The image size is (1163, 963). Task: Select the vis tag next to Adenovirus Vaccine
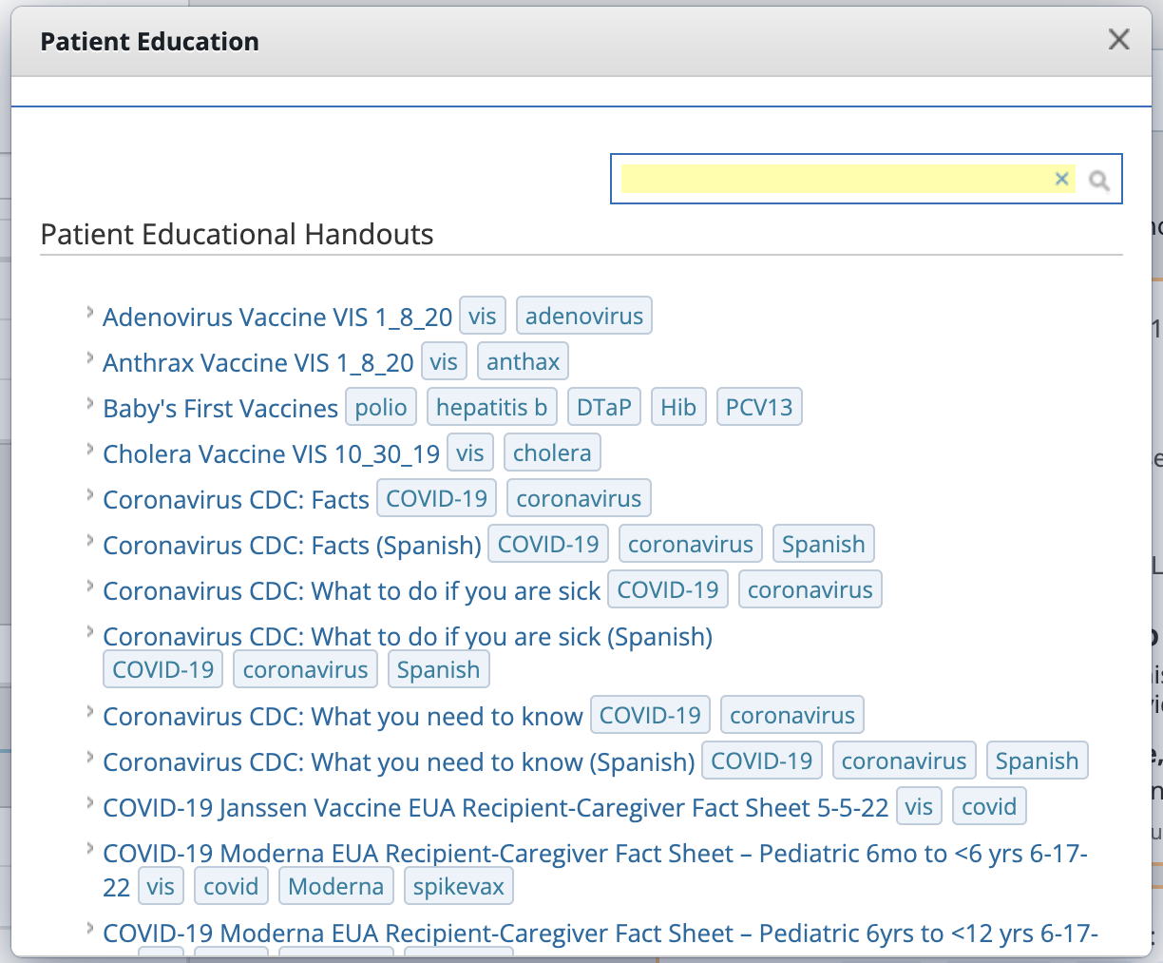coord(482,315)
